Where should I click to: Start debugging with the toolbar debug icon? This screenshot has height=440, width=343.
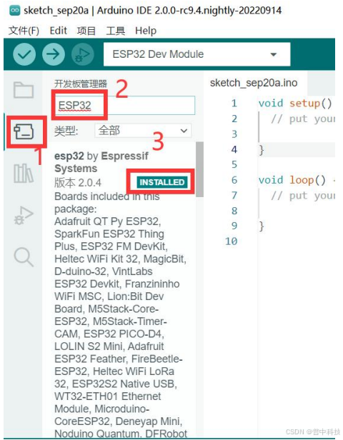click(82, 54)
